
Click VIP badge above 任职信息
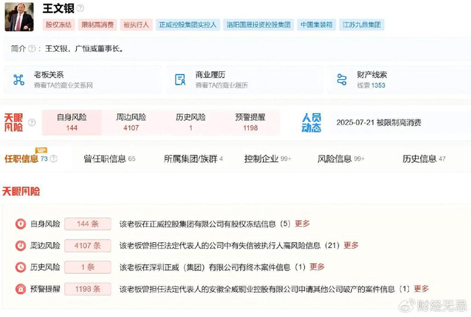pyautogui.click(x=41, y=150)
